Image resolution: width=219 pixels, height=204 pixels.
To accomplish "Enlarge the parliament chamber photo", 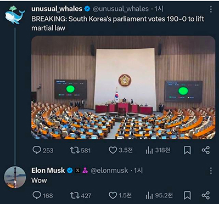I will click(x=123, y=88).
